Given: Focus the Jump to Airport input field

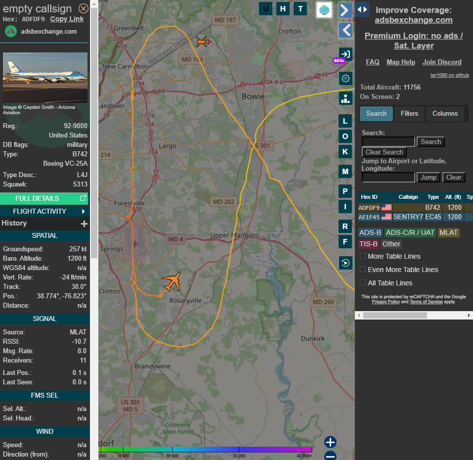Looking at the screenshot, I should [x=388, y=178].
